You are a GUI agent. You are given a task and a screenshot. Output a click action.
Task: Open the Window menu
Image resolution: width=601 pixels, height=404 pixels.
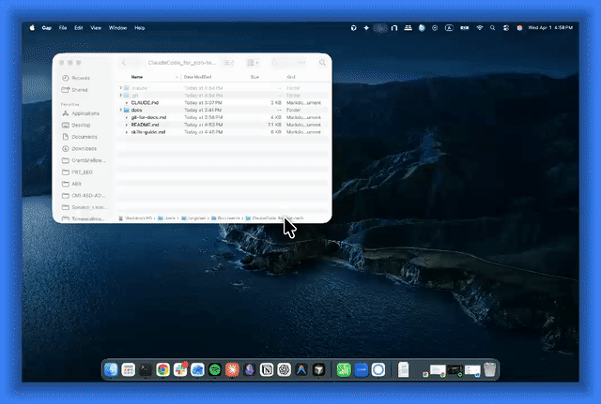[117, 28]
